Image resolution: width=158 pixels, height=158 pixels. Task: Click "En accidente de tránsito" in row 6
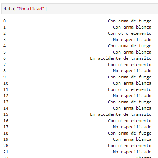tap(121, 58)
